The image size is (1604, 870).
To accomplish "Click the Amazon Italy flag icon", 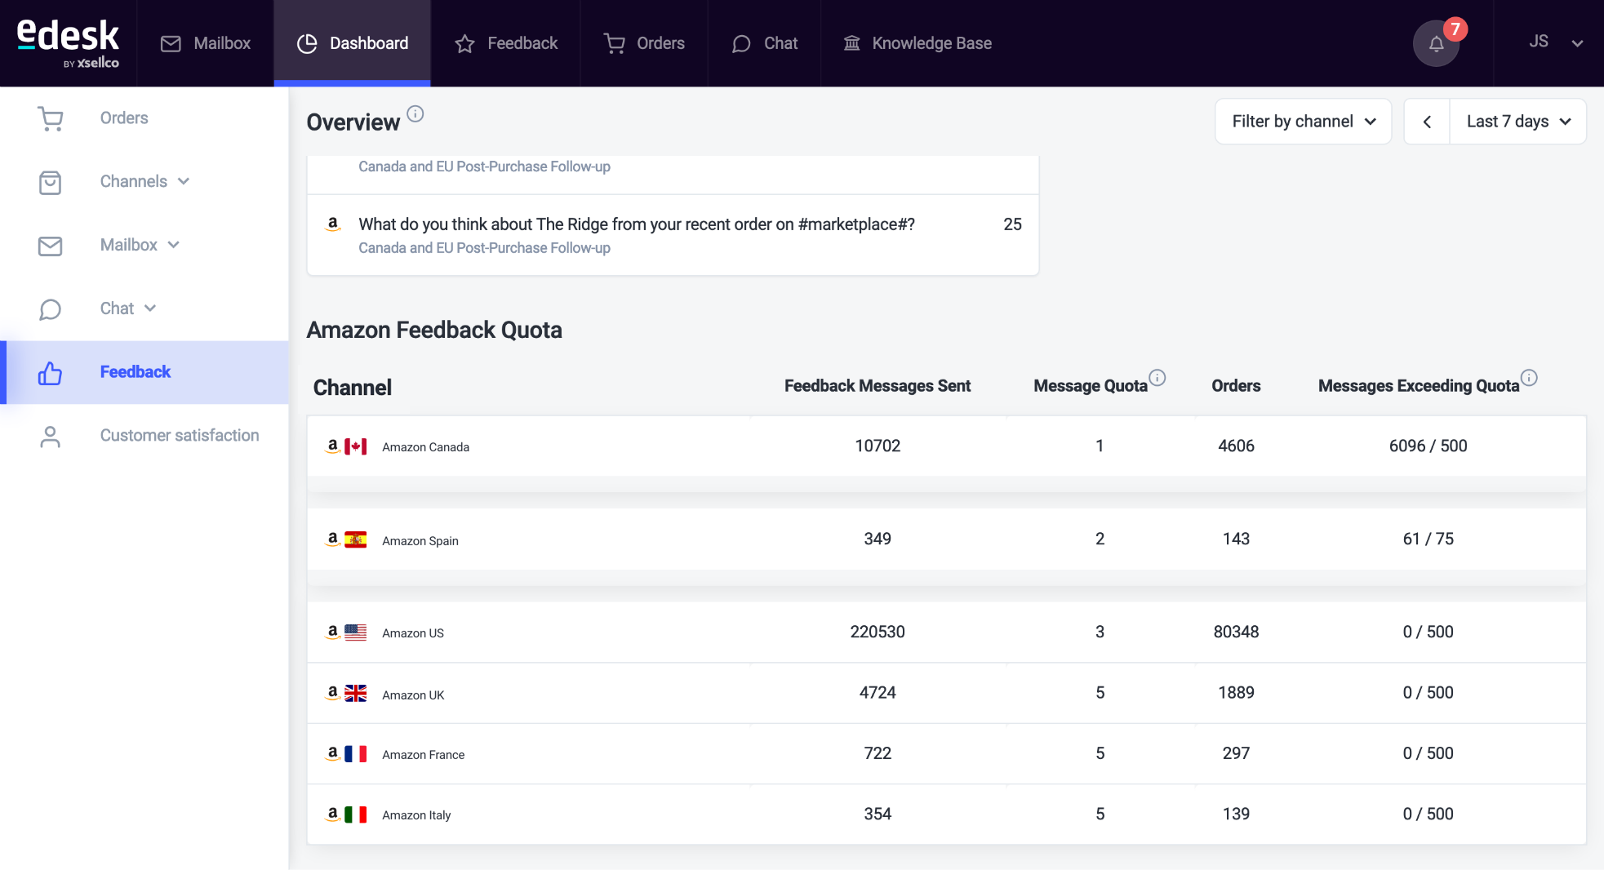I will [355, 815].
